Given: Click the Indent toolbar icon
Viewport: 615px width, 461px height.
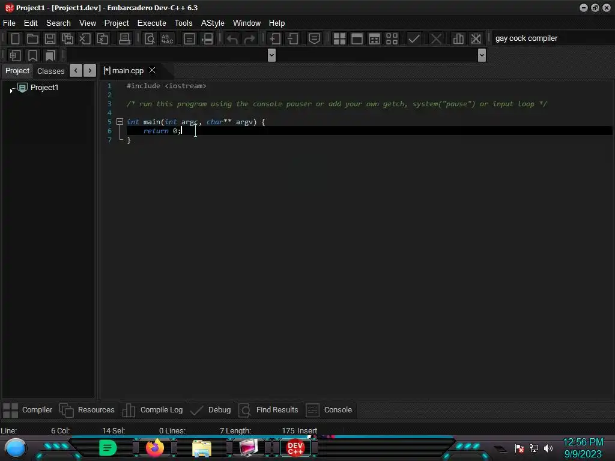Looking at the screenshot, I should [x=275, y=39].
